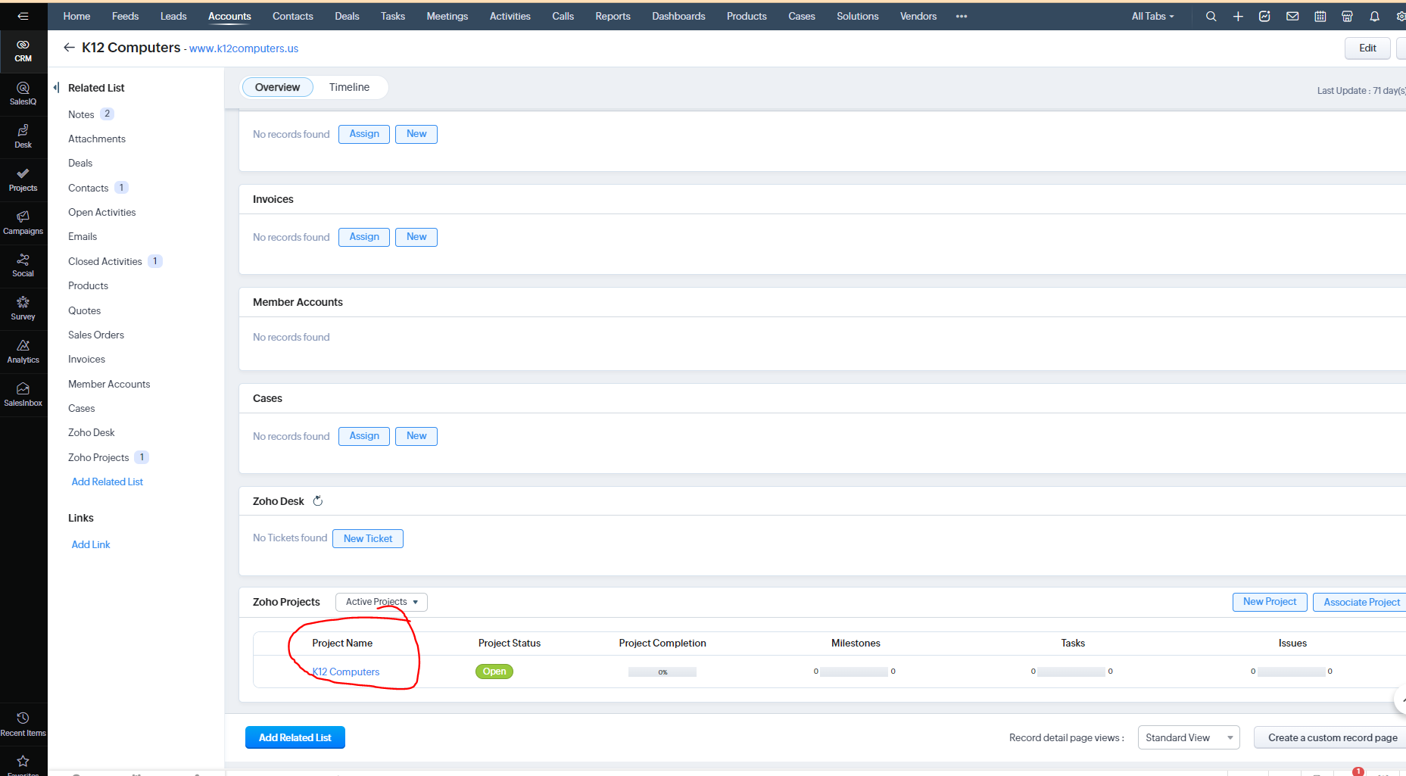
Task: Jump to Notes in Related List
Action: (81, 114)
